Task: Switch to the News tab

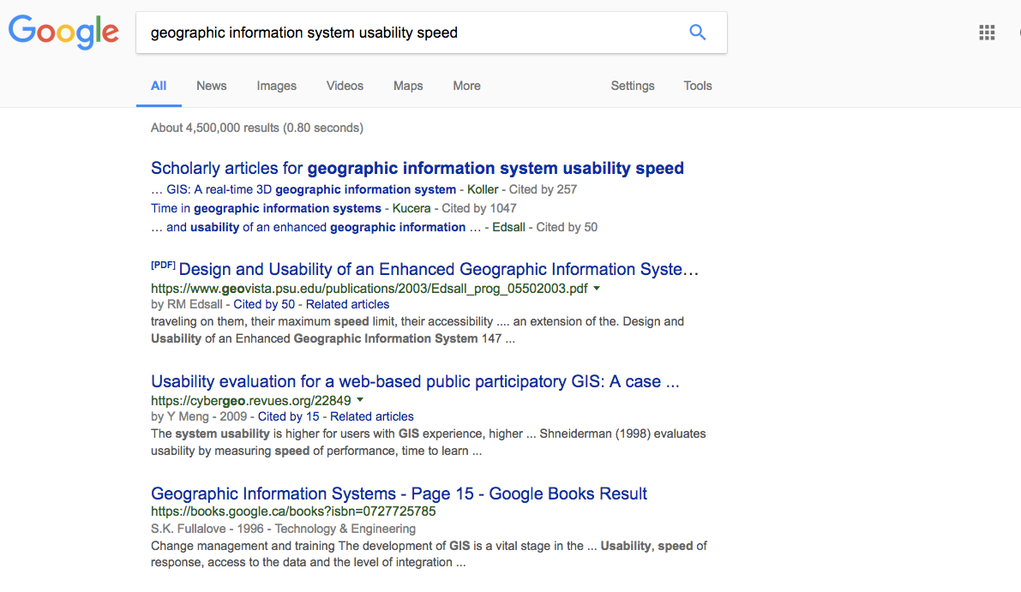Action: (212, 86)
